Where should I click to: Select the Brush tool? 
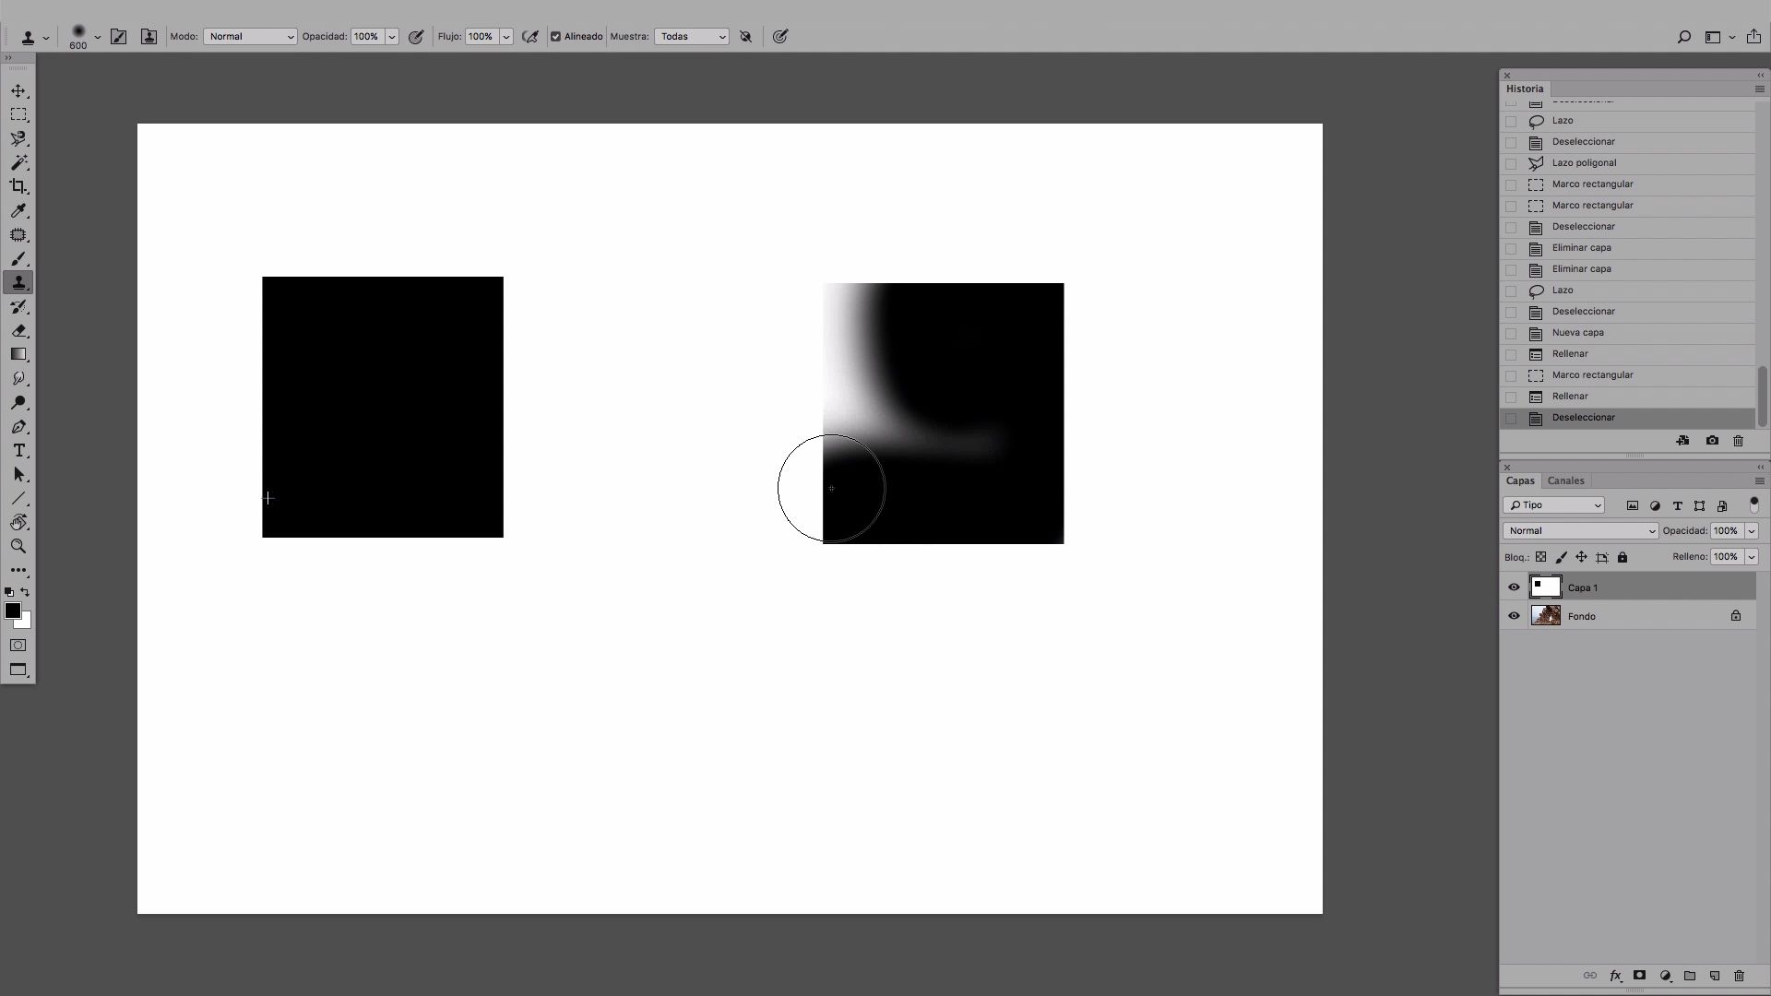coord(18,259)
